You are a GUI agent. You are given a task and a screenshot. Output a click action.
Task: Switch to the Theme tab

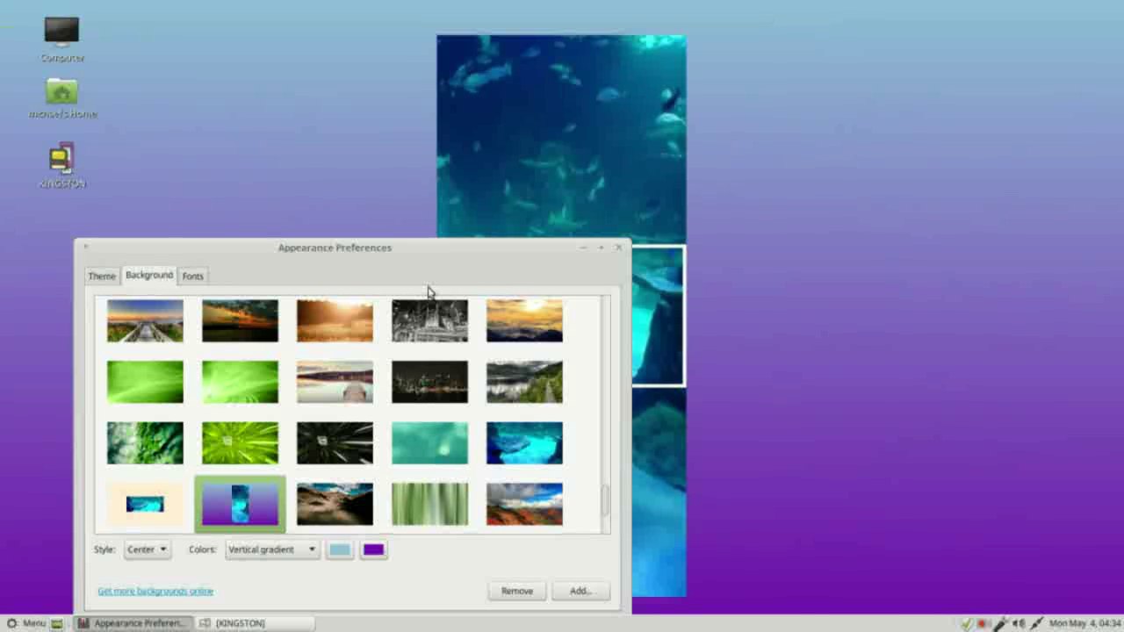coord(102,276)
